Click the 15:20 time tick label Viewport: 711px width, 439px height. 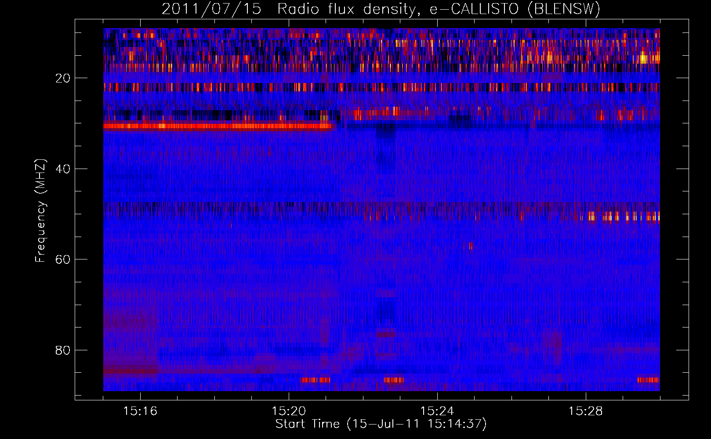289,411
